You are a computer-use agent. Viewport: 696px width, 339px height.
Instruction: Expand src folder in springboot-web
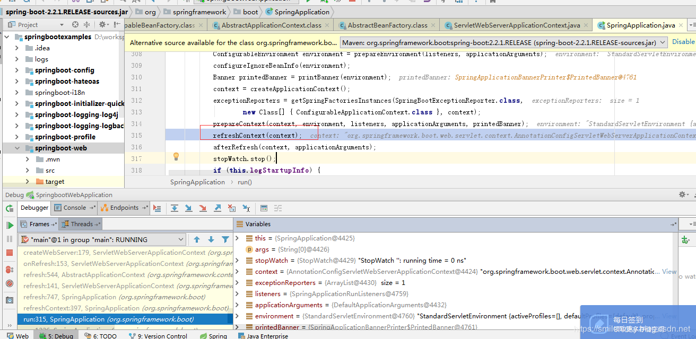pyautogui.click(x=28, y=171)
